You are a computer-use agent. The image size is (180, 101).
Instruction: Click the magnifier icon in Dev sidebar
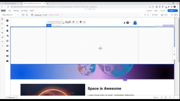(2, 28)
